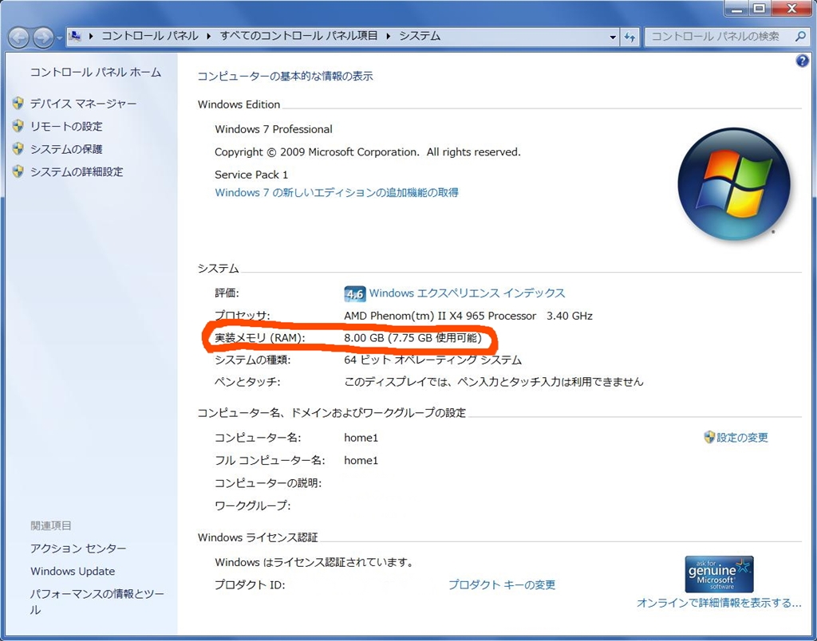Minimize the システム window
This screenshot has width=817, height=641.
(x=736, y=8)
